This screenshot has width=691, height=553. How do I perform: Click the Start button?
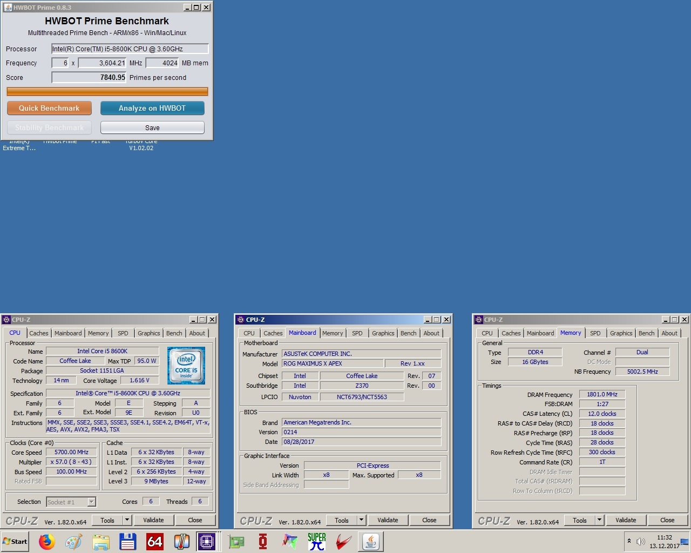coord(15,541)
